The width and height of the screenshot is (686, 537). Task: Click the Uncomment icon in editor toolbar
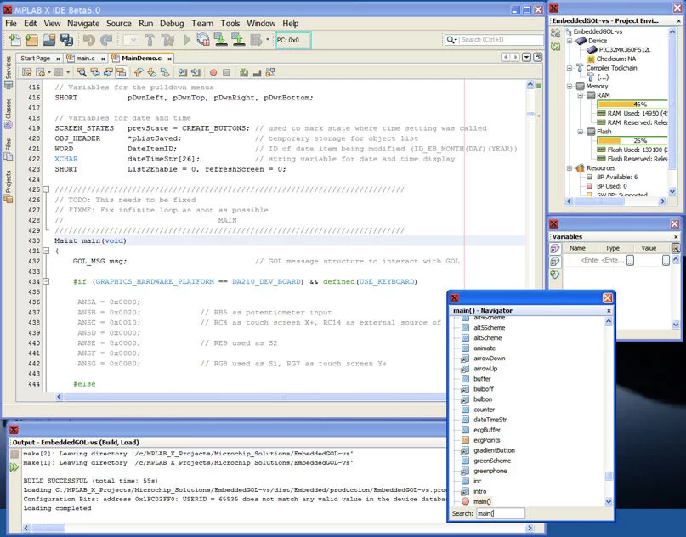[x=258, y=72]
